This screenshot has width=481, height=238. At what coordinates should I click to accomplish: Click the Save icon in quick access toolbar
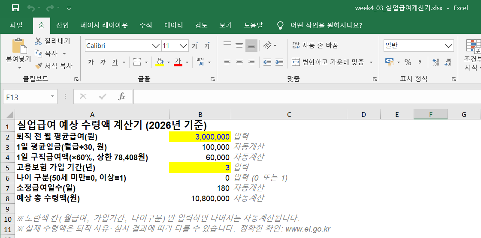point(15,8)
